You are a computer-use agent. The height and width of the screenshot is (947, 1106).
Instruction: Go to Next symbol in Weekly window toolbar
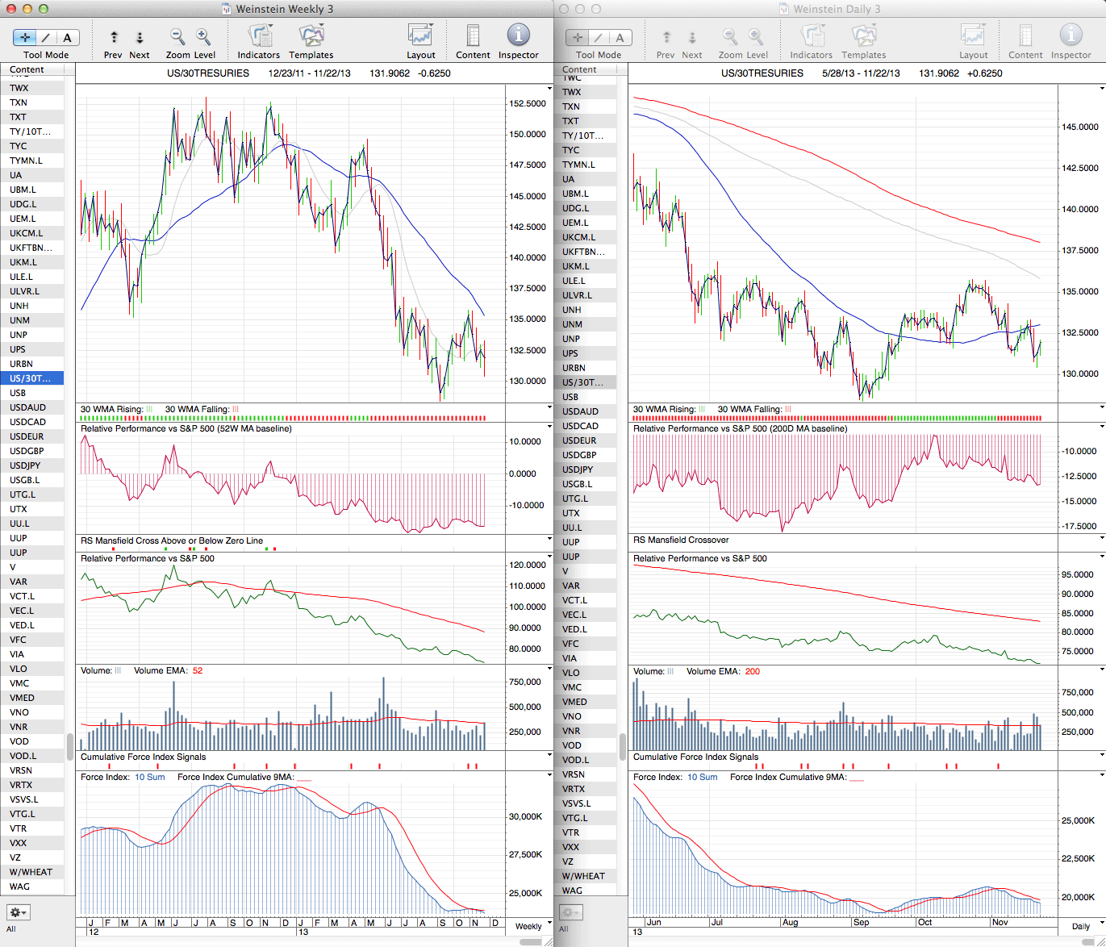click(x=140, y=37)
